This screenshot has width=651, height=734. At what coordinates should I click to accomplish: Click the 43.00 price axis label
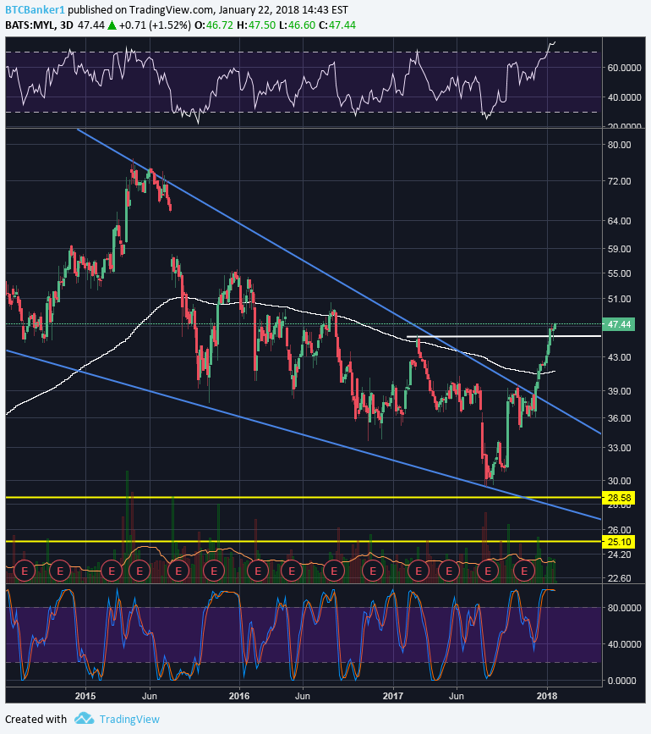[x=619, y=357]
